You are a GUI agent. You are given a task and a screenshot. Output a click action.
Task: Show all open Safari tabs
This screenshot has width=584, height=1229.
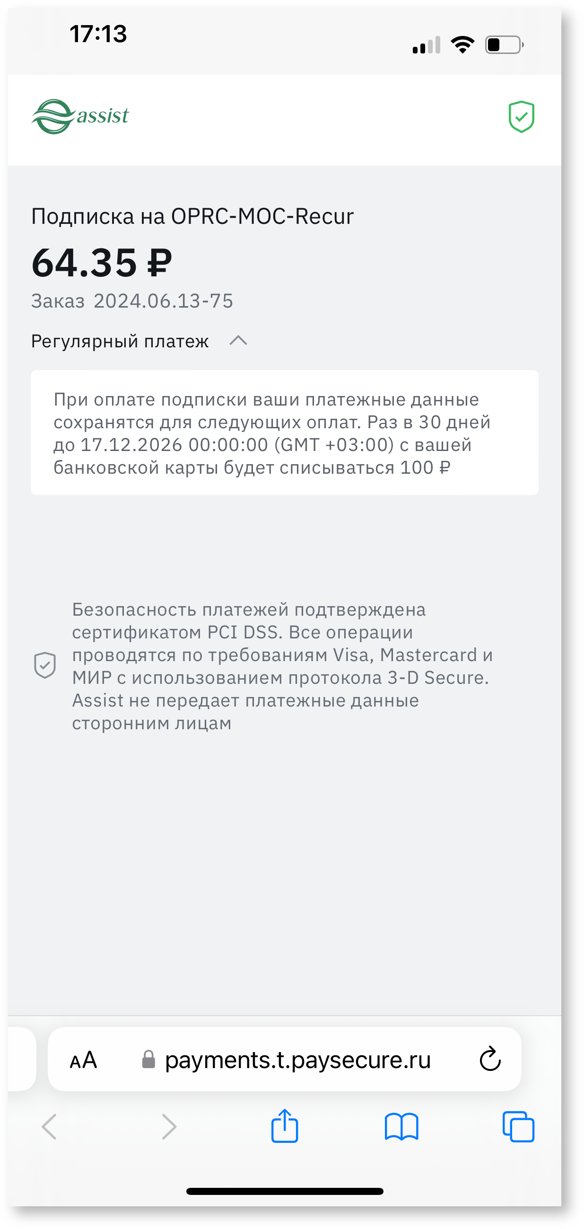pyautogui.click(x=518, y=1126)
